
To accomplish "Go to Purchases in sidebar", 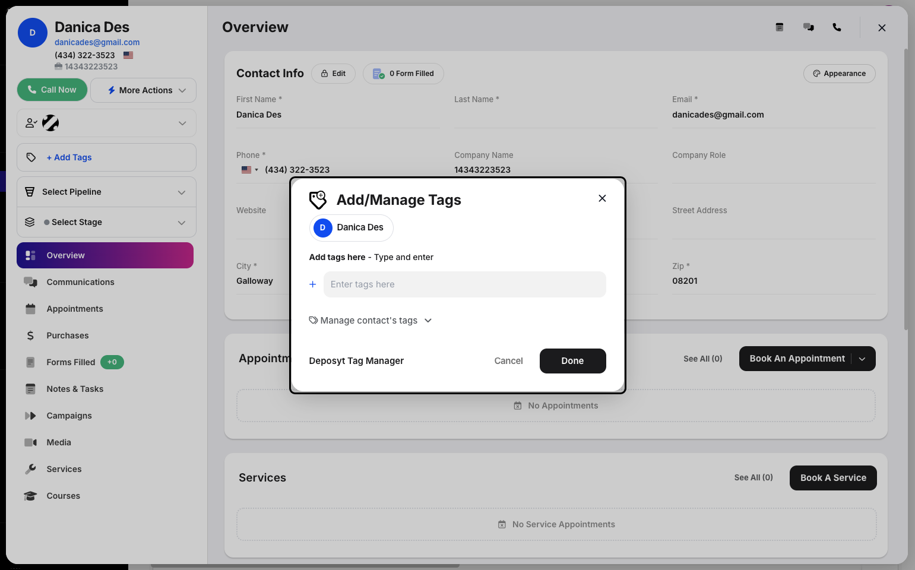I will (x=105, y=335).
